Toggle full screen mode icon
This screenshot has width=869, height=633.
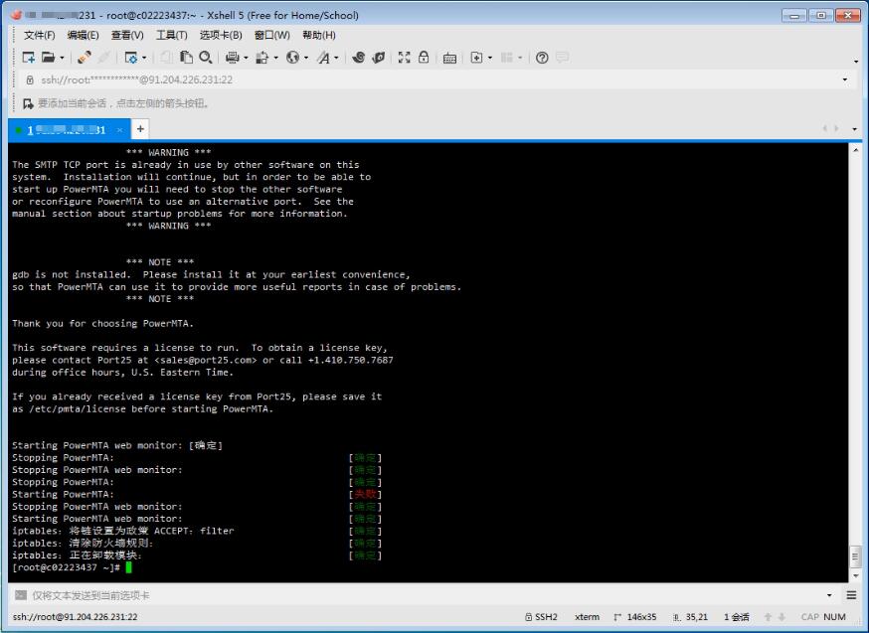[x=405, y=57]
